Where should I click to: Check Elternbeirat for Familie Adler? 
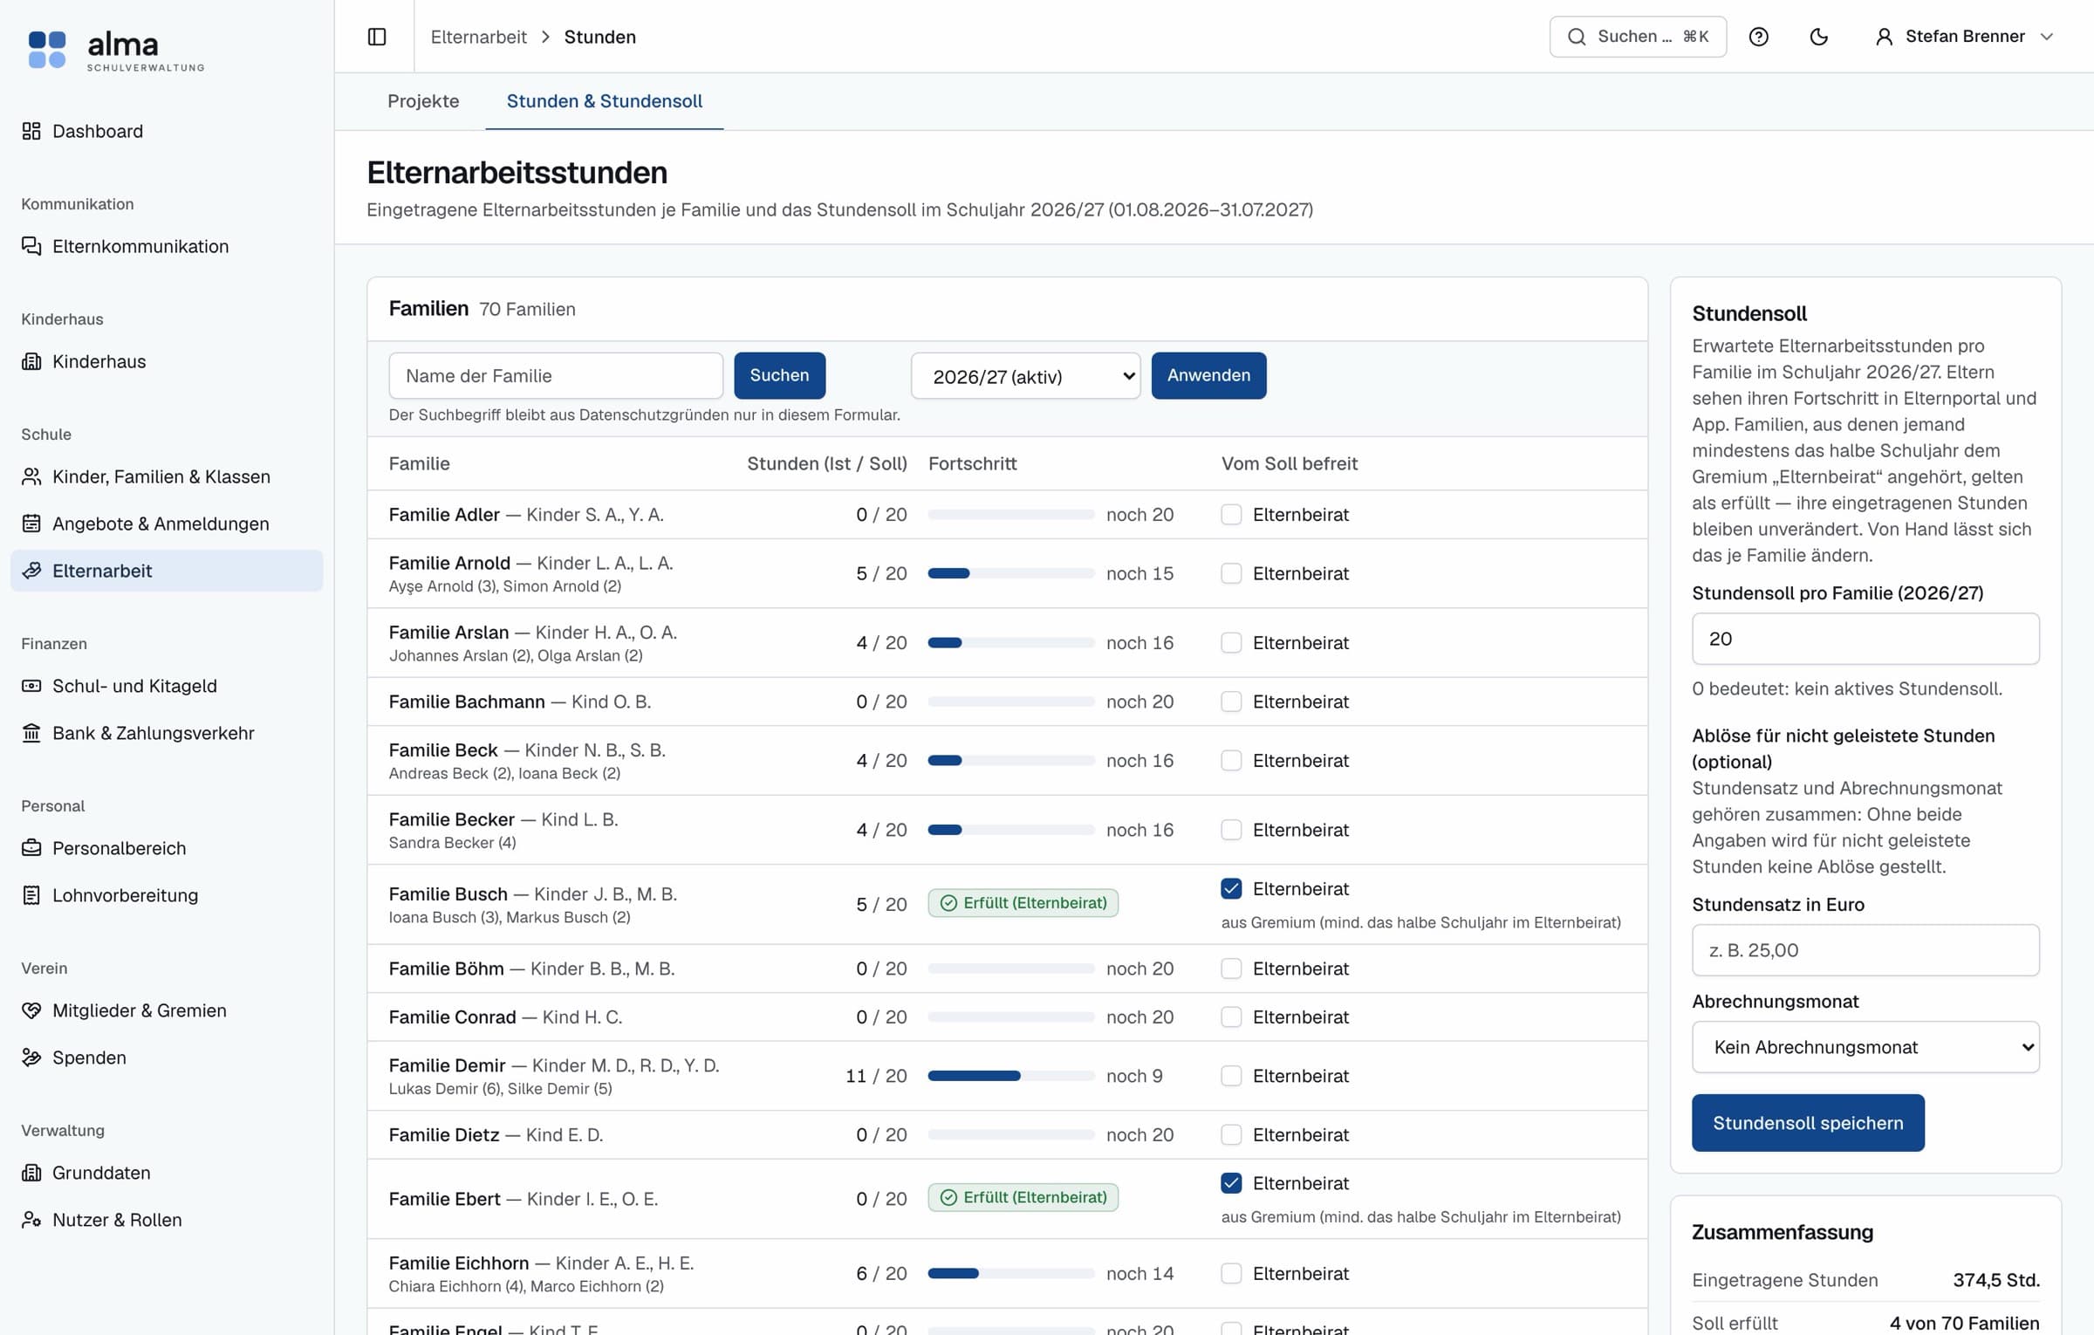pyautogui.click(x=1231, y=515)
